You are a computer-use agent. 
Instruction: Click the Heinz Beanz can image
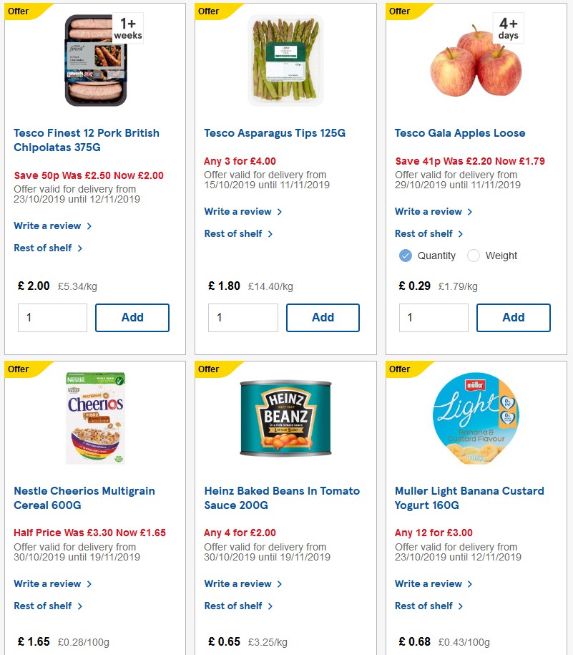[x=285, y=417]
